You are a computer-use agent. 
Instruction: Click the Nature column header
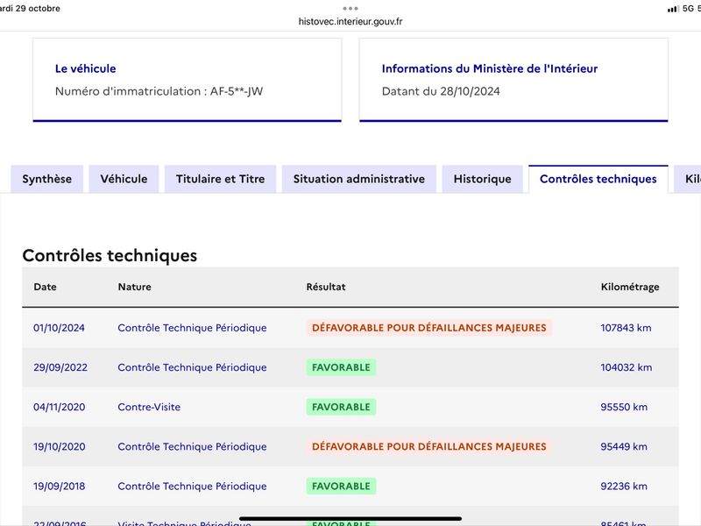(135, 287)
